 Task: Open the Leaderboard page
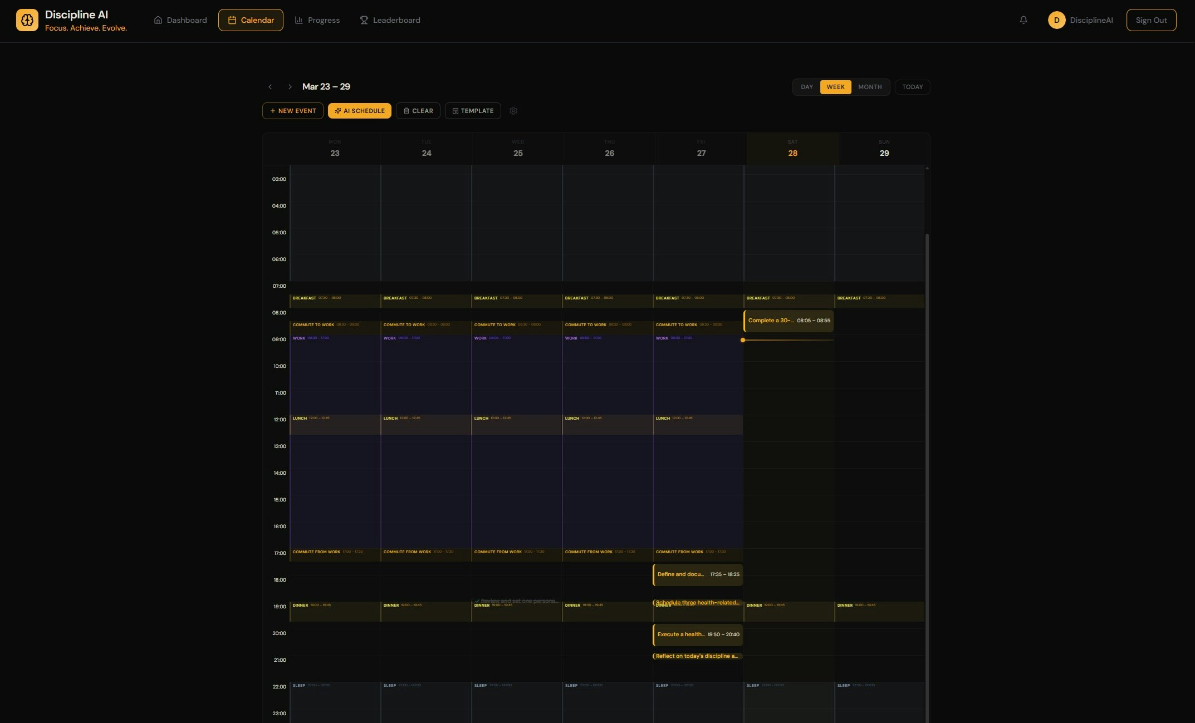(390, 20)
